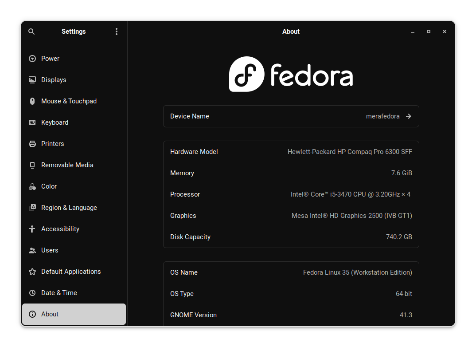The height and width of the screenshot is (347, 476).
Task: Click the 64-bit OS type value
Action: (404, 294)
